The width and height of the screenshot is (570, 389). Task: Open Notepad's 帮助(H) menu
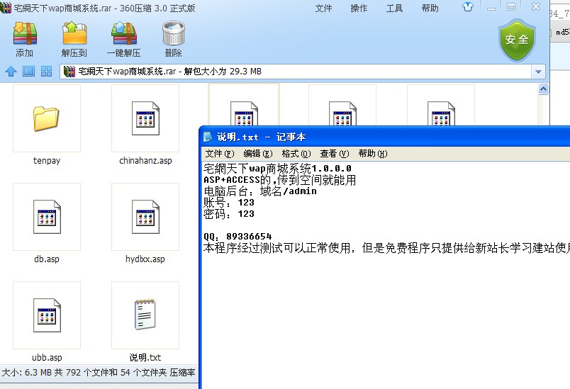(x=373, y=154)
